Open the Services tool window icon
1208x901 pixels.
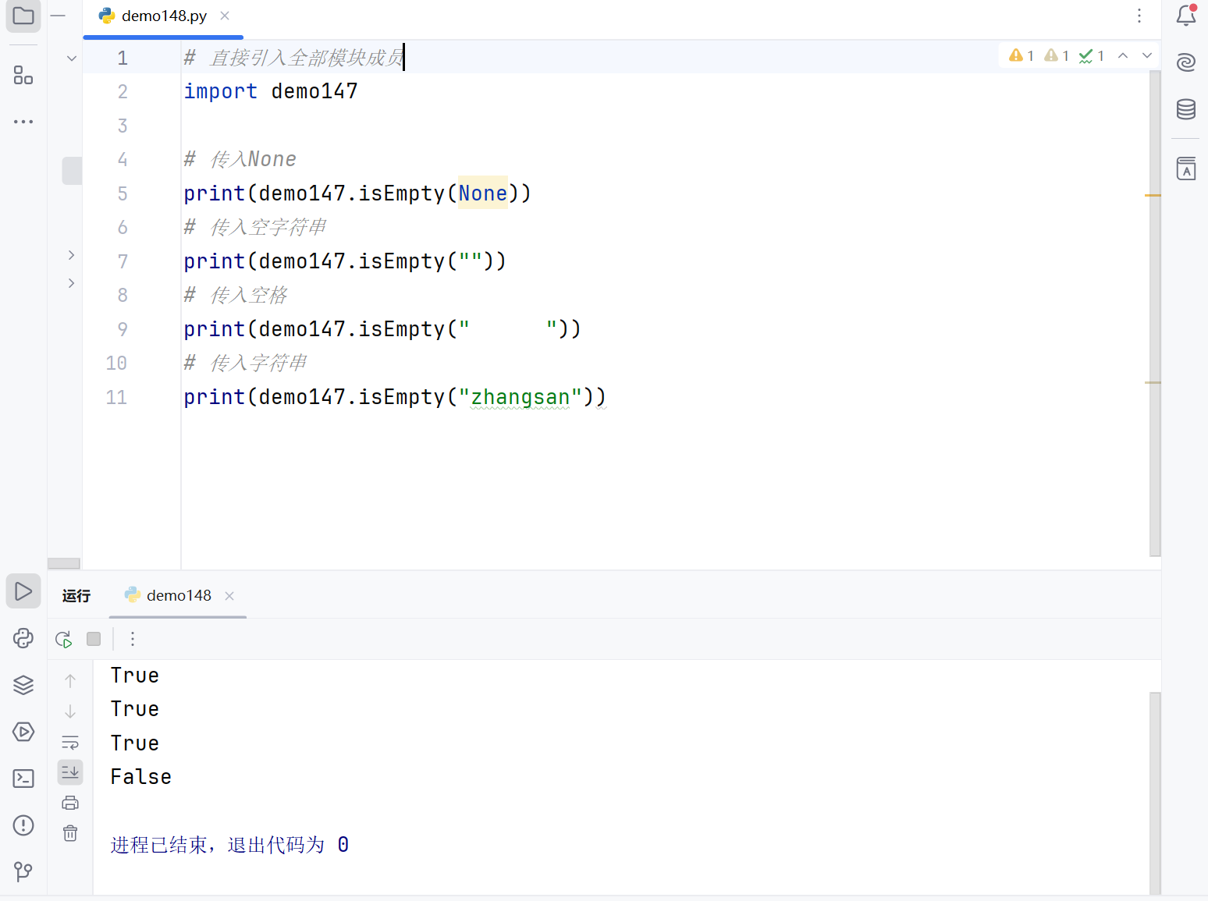(x=23, y=732)
